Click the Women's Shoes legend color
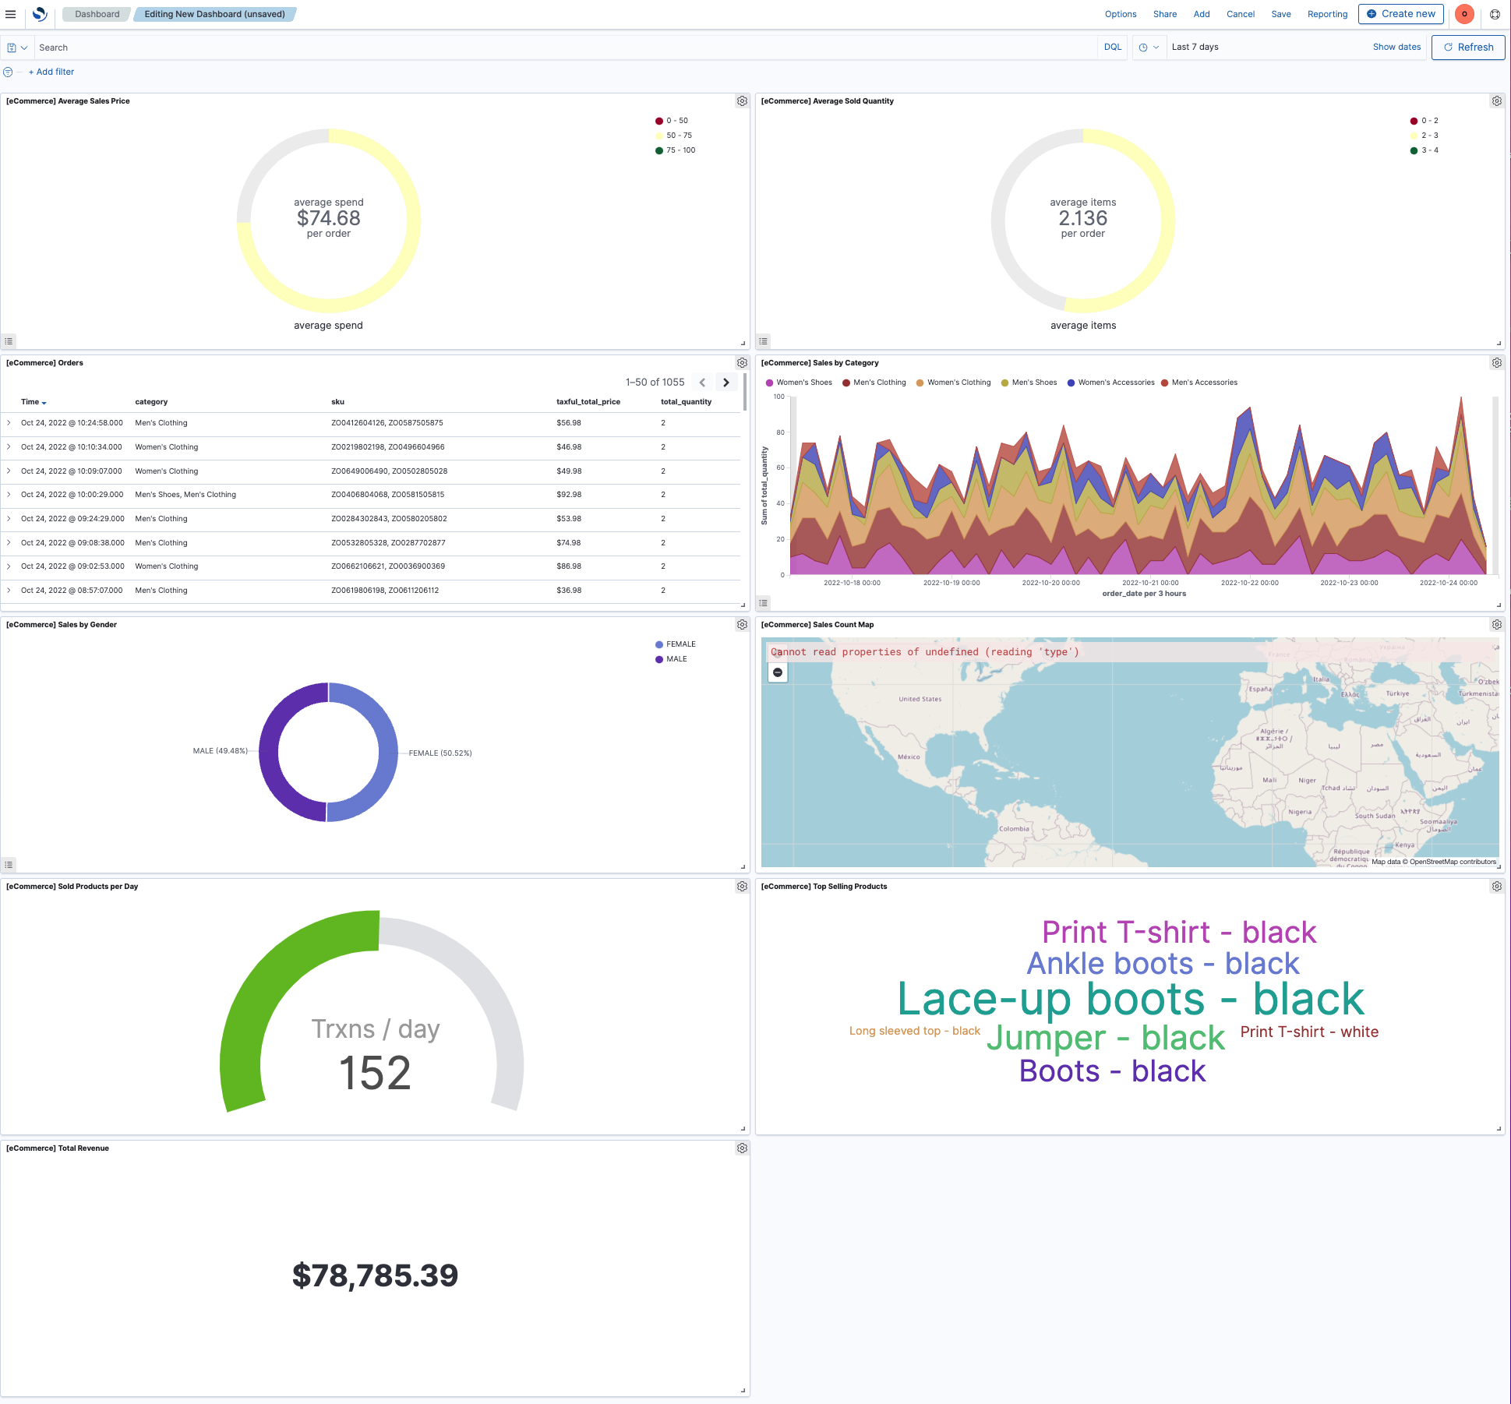The image size is (1511, 1404). [770, 383]
